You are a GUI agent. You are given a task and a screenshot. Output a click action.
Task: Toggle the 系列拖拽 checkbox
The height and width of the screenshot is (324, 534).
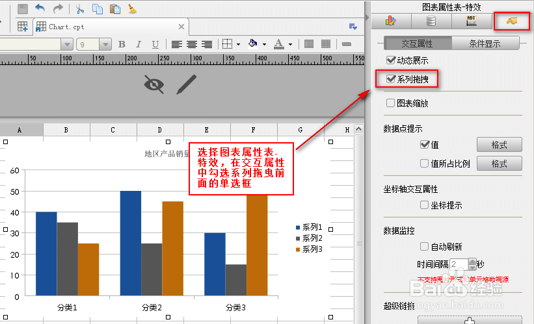(390, 79)
